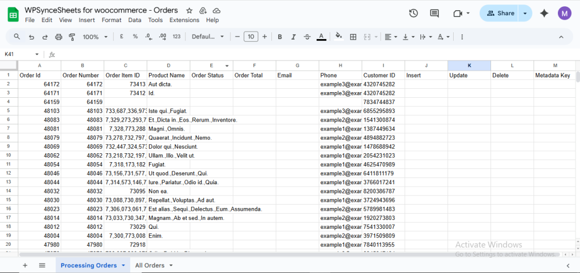Open the Extensions menu
Viewport: 580px width, 273px height.
(184, 20)
